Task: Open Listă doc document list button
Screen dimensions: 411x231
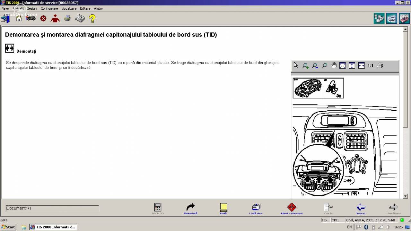Action: tap(256, 209)
